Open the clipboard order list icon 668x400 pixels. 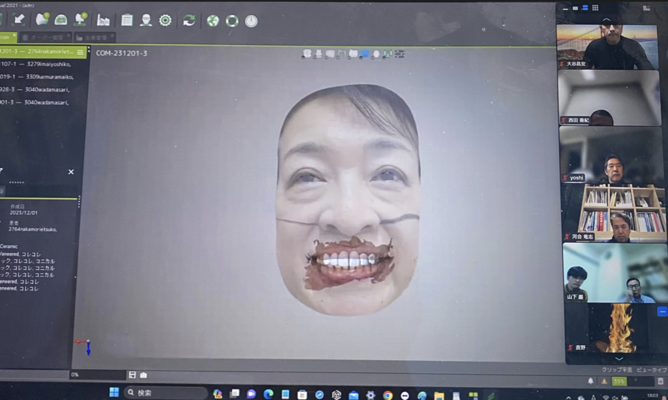click(x=127, y=20)
